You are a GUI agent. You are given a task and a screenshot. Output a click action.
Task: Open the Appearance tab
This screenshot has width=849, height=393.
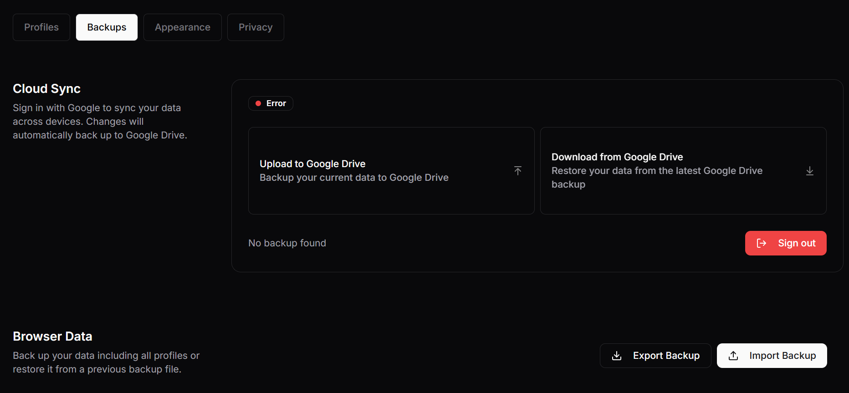pos(183,27)
